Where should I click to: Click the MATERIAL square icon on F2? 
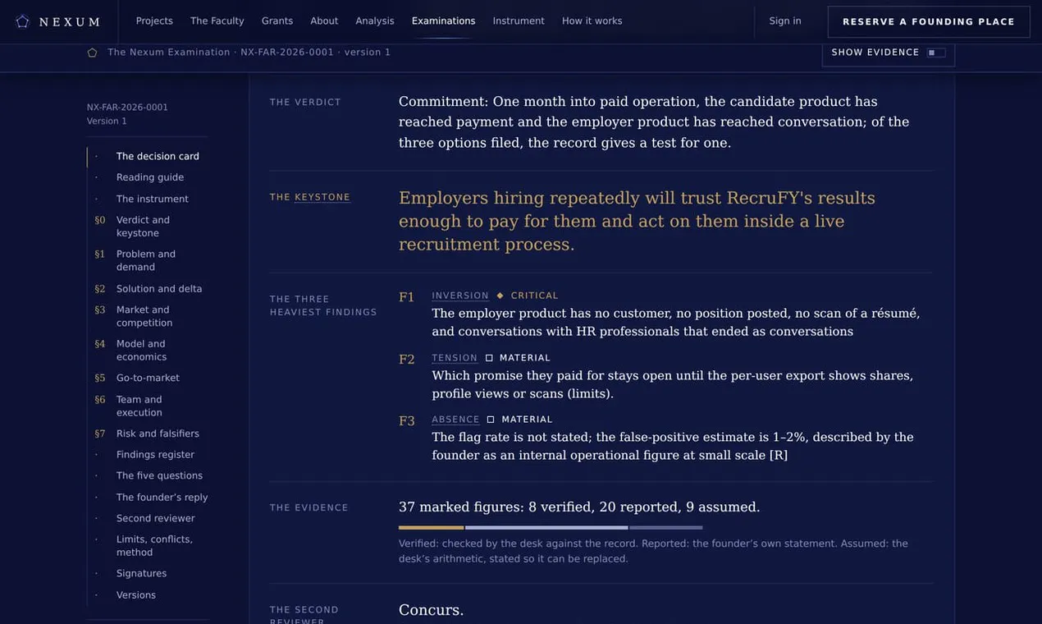pyautogui.click(x=489, y=358)
